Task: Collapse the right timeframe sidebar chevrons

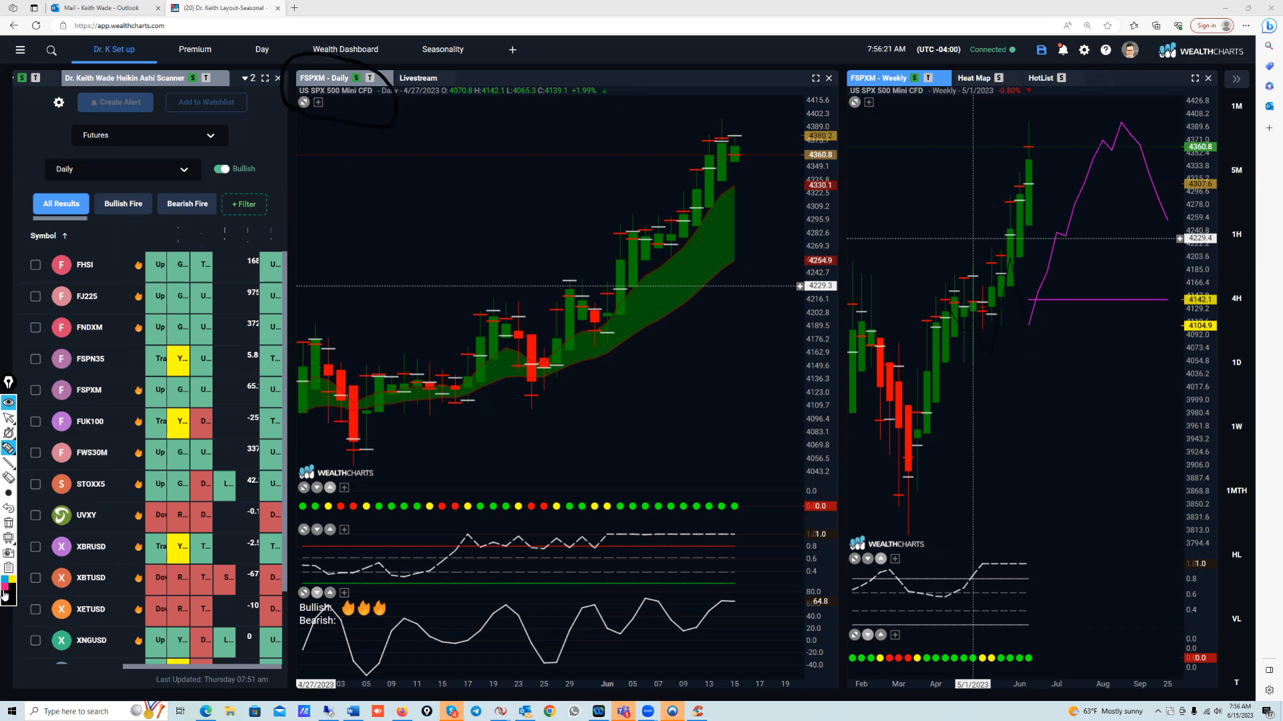Action: click(x=1236, y=79)
